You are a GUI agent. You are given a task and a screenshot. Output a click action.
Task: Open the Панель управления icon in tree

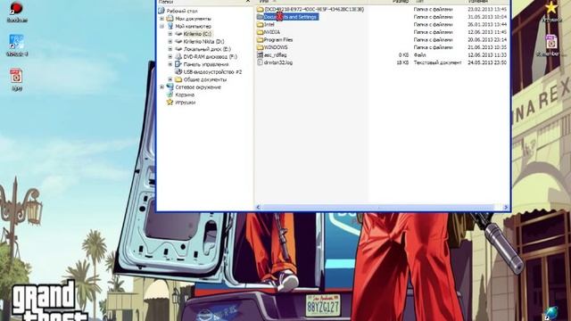pos(178,64)
